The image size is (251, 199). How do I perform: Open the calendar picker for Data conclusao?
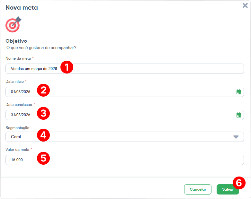[x=239, y=115]
